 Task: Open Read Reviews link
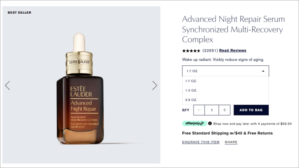[233, 51]
